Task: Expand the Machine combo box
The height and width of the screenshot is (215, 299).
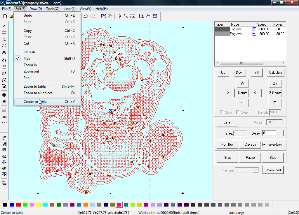Action: click(x=256, y=170)
